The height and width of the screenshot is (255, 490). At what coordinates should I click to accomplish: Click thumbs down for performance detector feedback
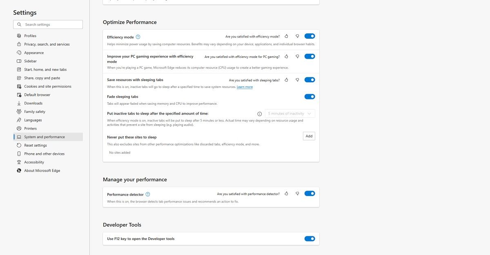pyautogui.click(x=297, y=194)
